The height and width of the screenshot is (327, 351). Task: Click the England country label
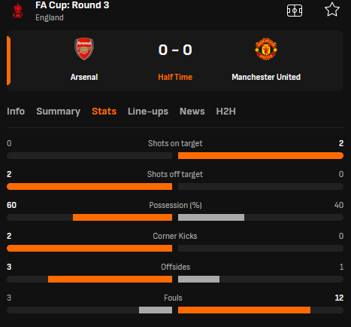(50, 17)
